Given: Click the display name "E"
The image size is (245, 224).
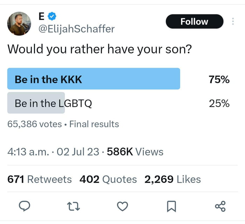Looking at the screenshot, I should [42, 16].
